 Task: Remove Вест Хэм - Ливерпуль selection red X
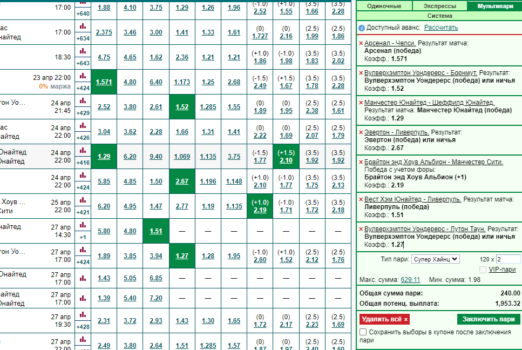[x=361, y=199]
